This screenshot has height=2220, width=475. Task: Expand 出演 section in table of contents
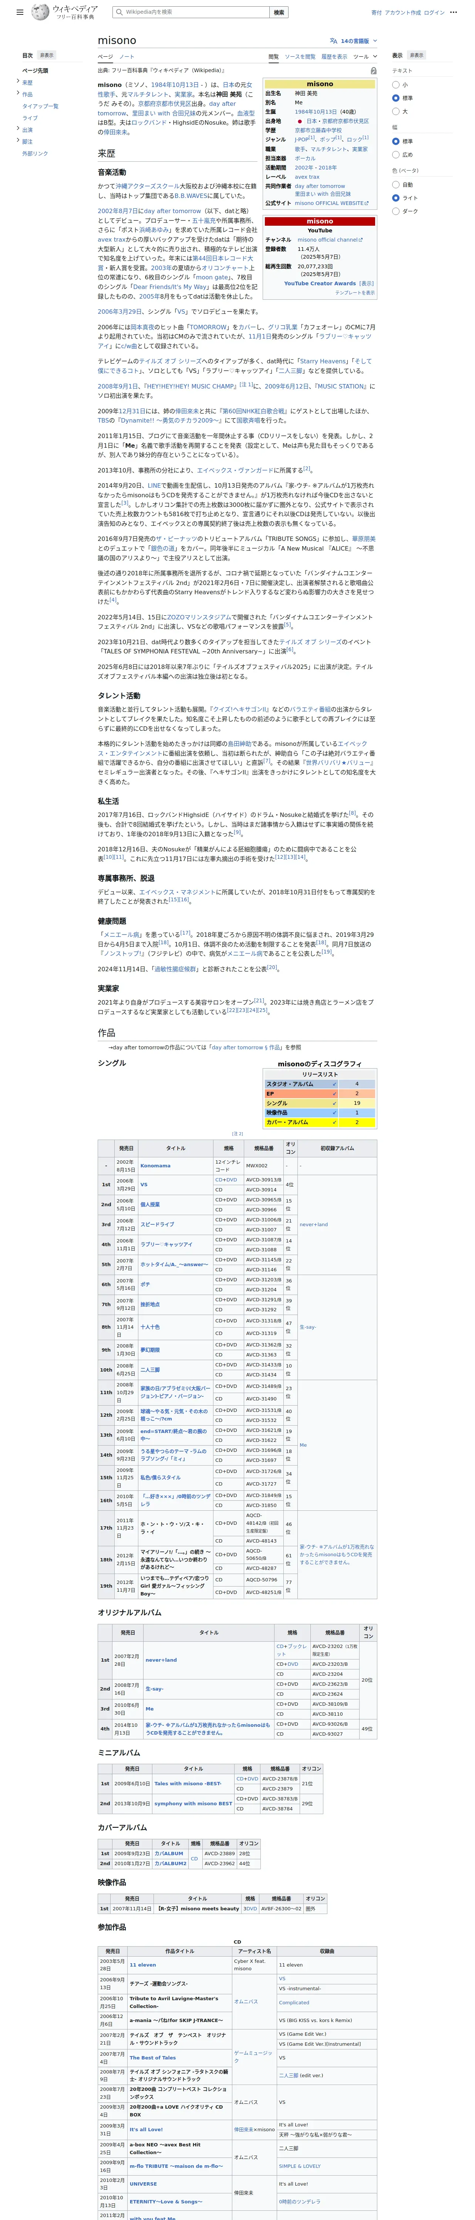point(17,128)
